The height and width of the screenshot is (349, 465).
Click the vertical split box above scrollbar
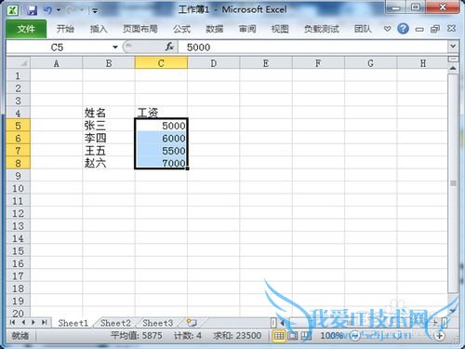453,59
